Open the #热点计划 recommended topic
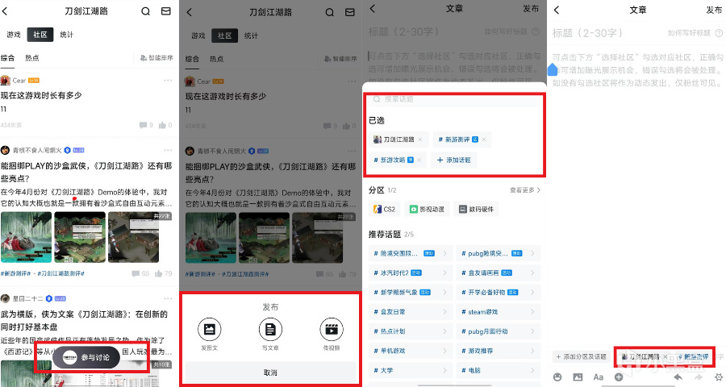Image resolution: width=726 pixels, height=387 pixels. (411, 331)
